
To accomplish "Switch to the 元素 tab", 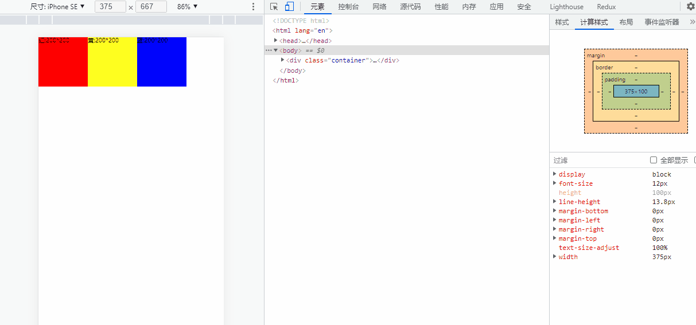I will tap(317, 7).
